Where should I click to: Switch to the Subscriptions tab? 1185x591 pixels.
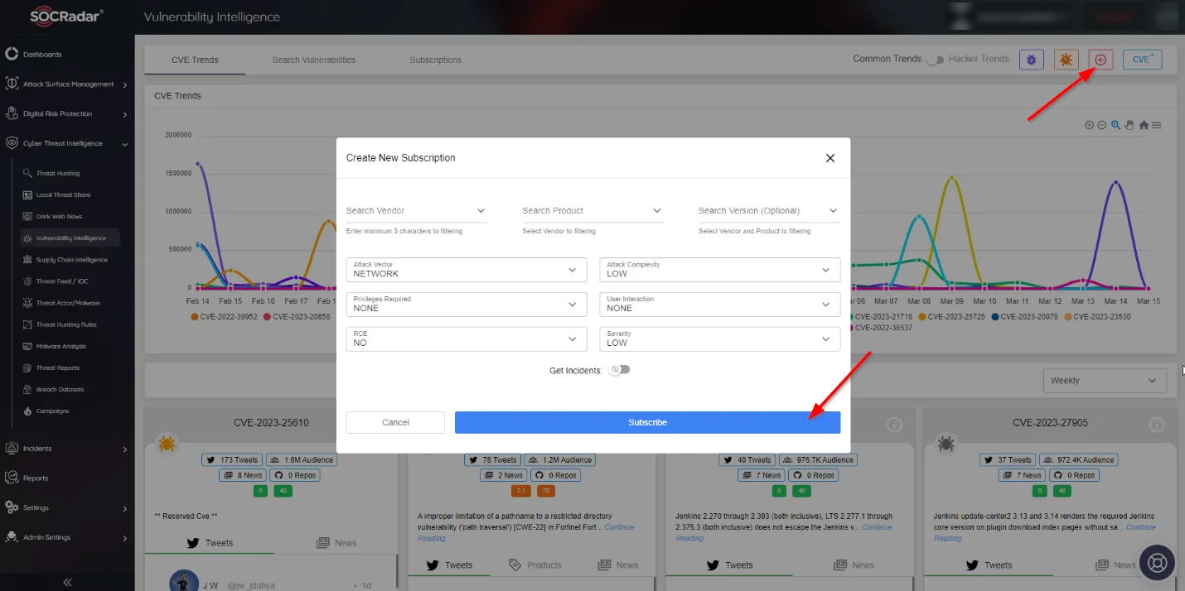coord(435,60)
